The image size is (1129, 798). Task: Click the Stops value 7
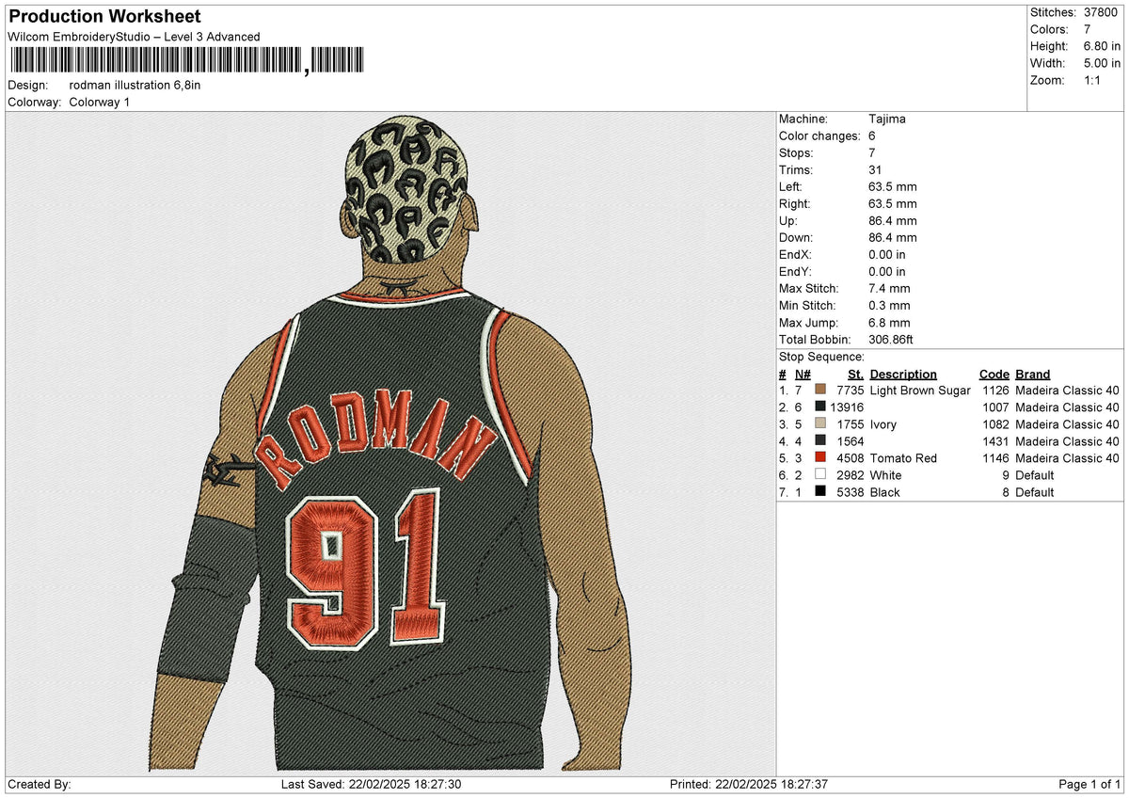(x=872, y=153)
